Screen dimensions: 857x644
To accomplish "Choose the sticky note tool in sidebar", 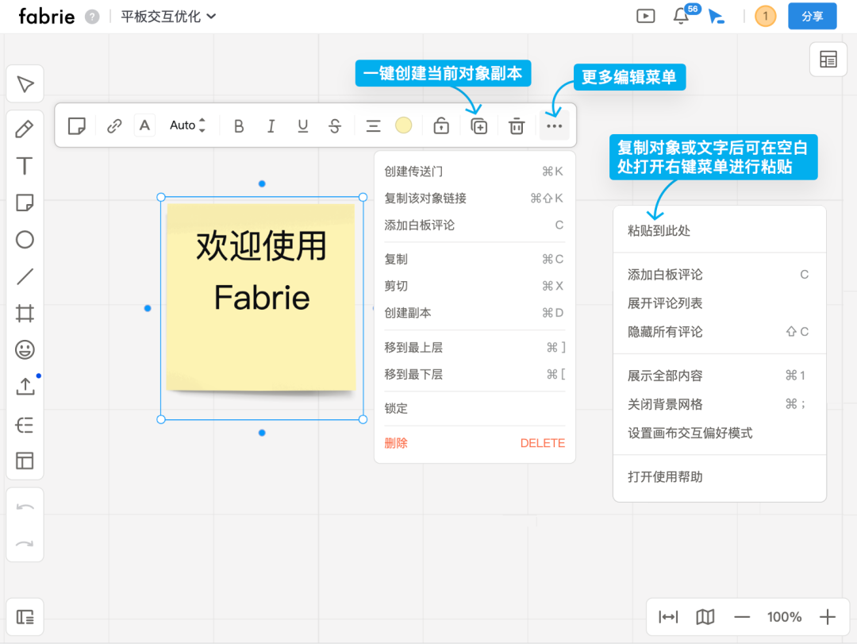I will tap(25, 202).
